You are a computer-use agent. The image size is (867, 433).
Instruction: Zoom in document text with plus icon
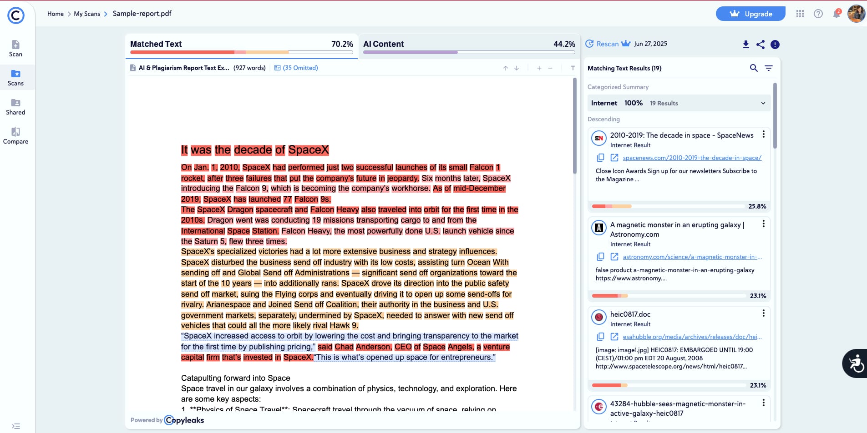[x=539, y=68]
